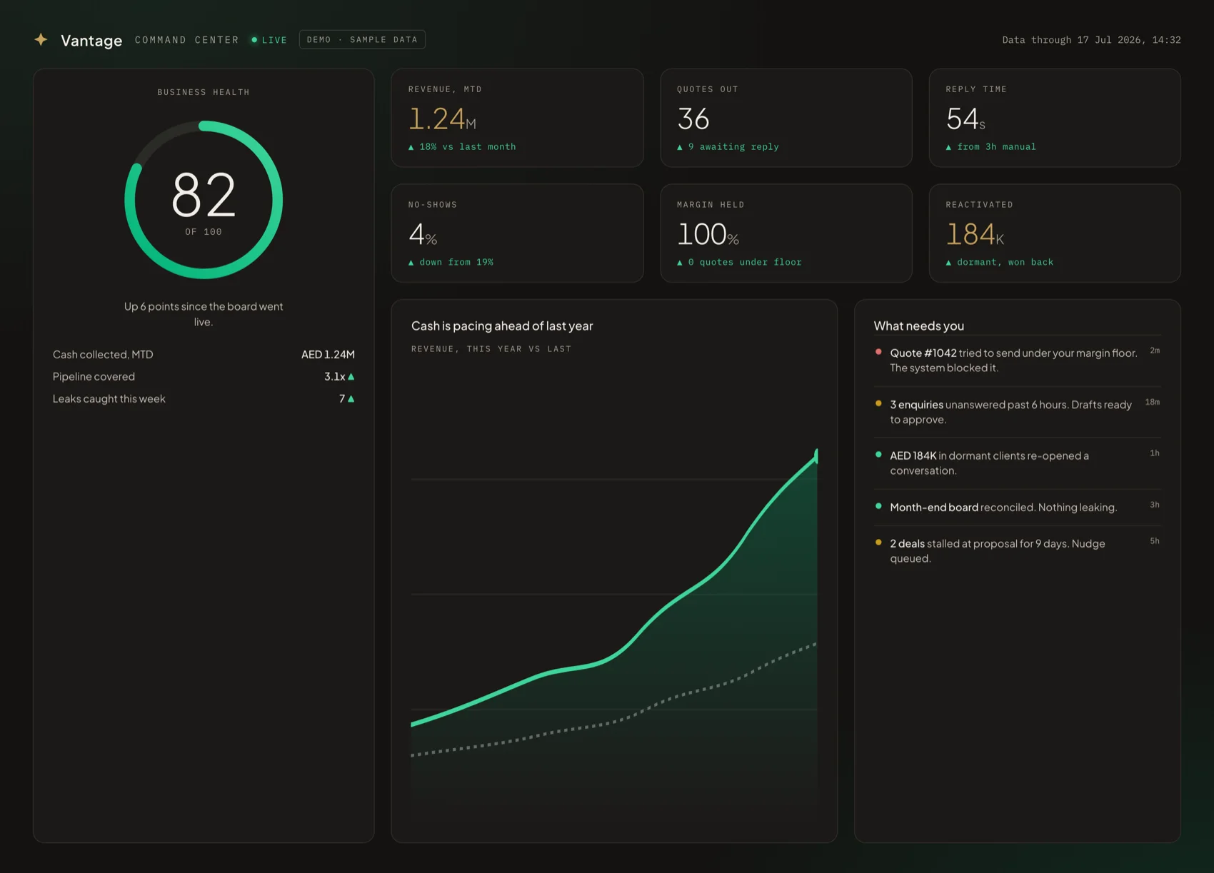Click the 3h timestamp on the Month-end alert
This screenshot has width=1214, height=873.
[x=1155, y=505]
